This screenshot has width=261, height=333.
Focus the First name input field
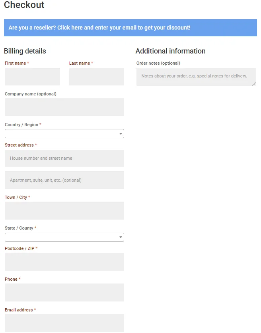coord(32,77)
